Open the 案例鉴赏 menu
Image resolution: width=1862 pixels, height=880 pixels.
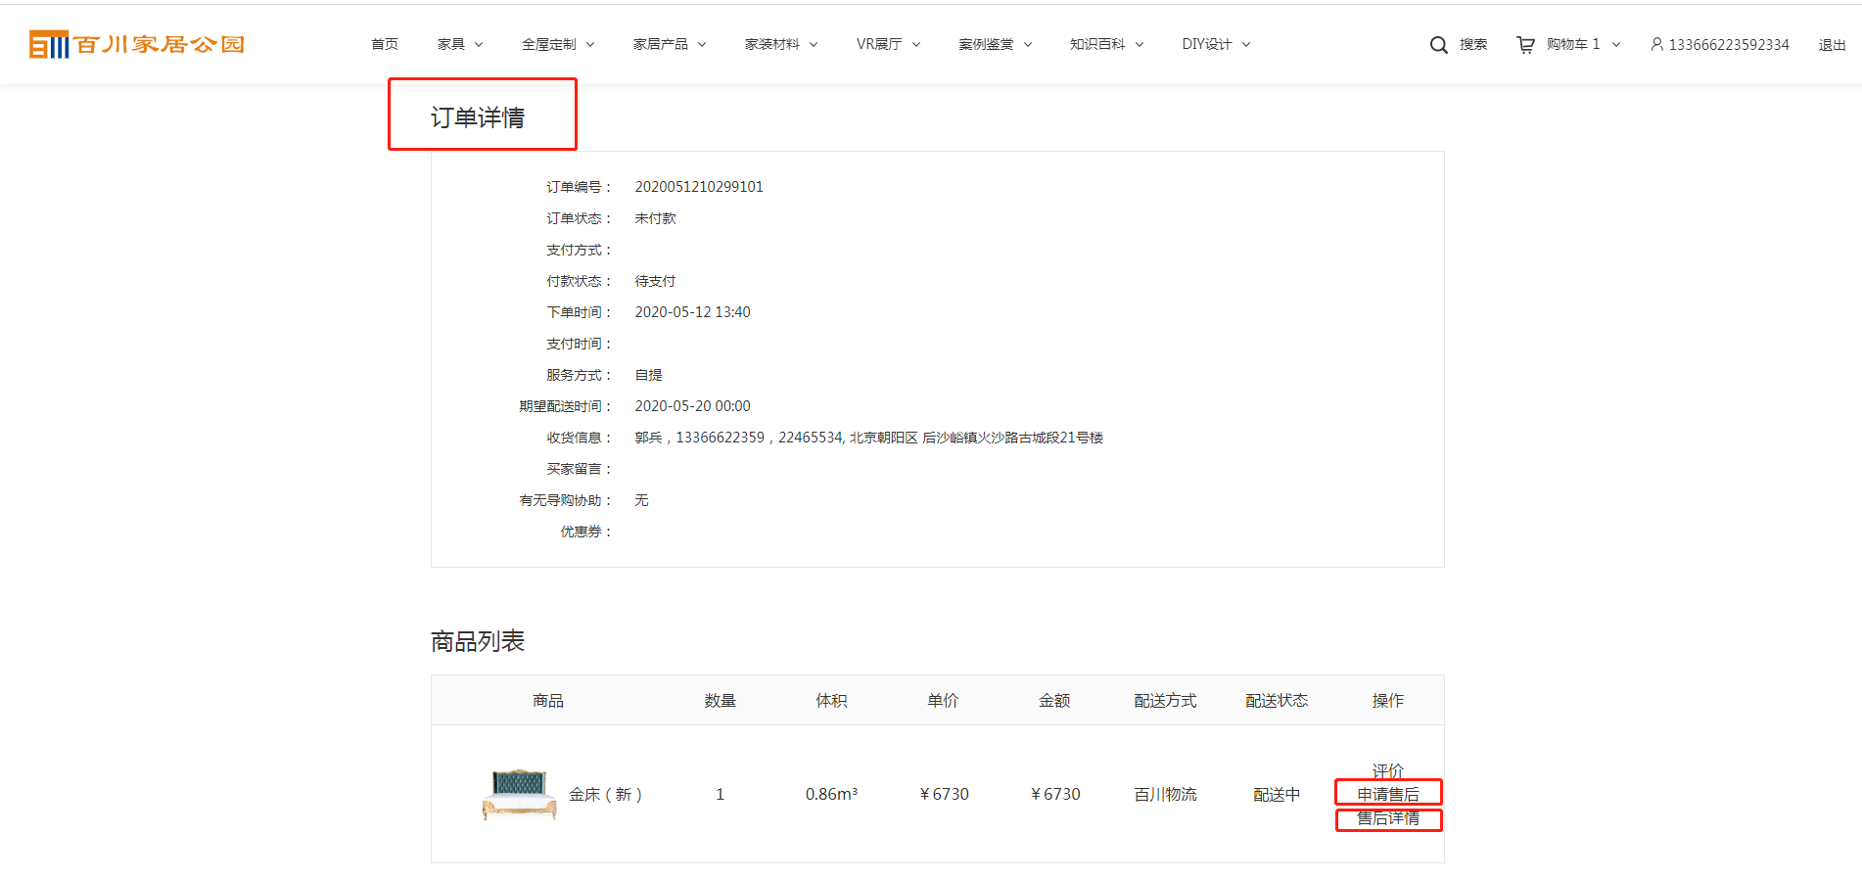995,44
